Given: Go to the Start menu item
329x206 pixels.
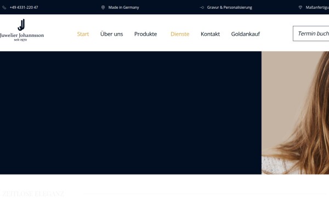Looking at the screenshot, I should (83, 34).
